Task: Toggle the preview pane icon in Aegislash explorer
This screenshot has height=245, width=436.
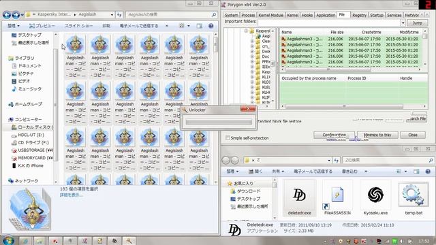Action: click(x=199, y=26)
